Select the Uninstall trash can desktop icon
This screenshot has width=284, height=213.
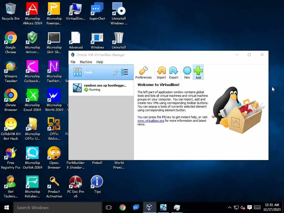coord(119,40)
